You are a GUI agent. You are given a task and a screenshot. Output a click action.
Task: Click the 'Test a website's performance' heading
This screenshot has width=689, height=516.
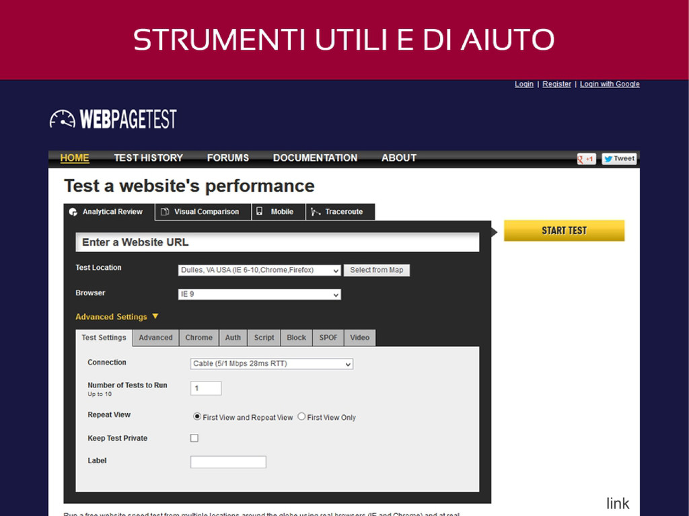189,186
